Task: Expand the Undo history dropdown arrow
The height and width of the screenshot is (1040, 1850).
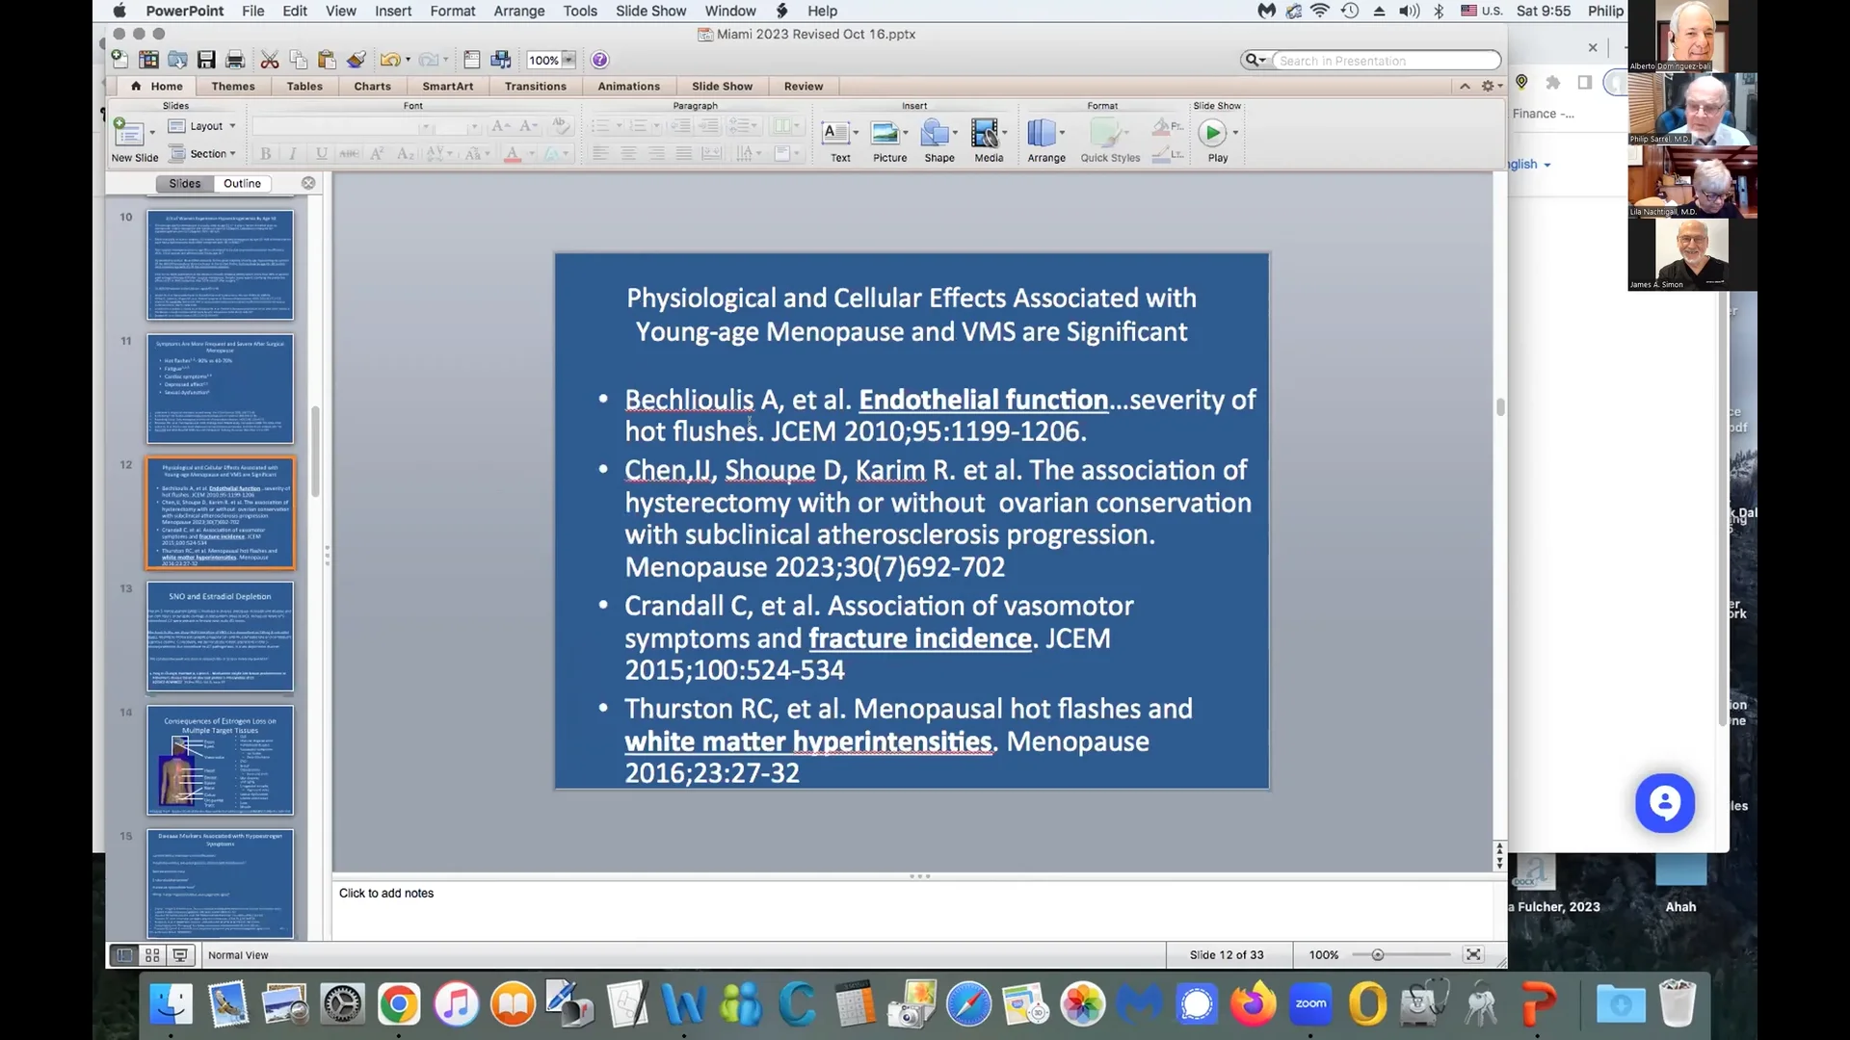Action: coord(409,60)
